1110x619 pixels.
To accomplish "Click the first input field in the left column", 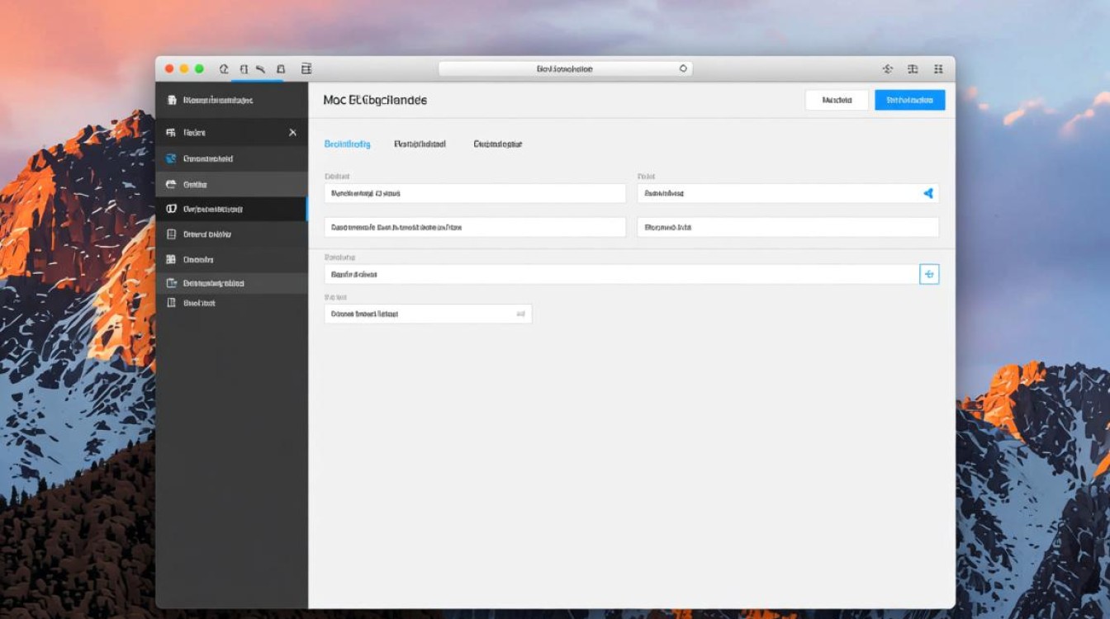I will [475, 193].
